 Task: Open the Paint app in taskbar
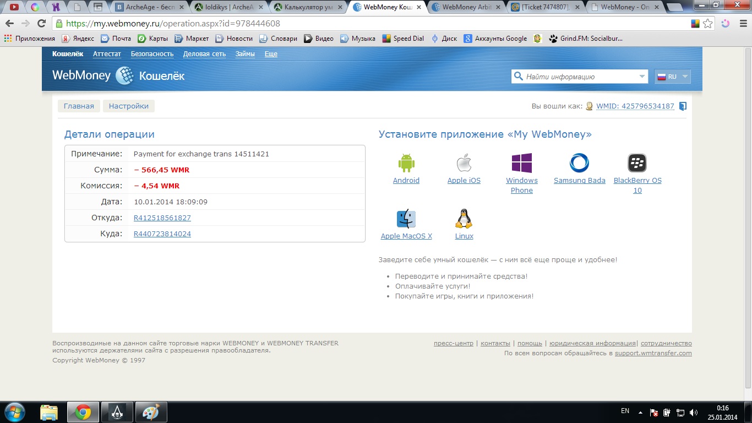150,411
